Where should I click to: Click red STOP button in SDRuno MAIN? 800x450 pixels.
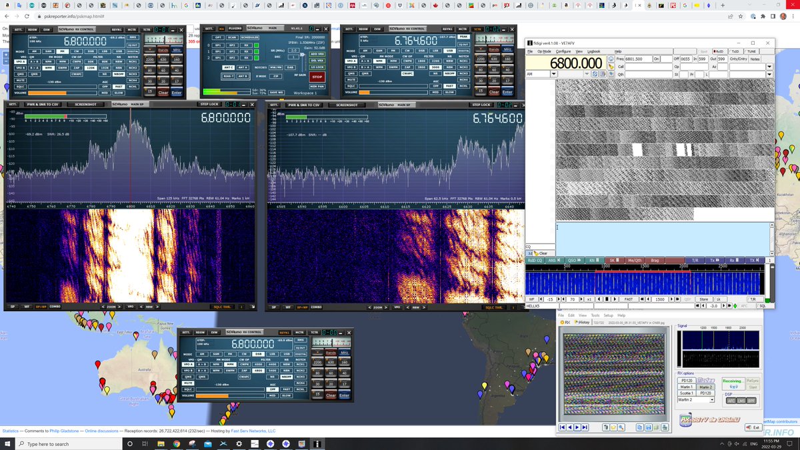(x=317, y=77)
